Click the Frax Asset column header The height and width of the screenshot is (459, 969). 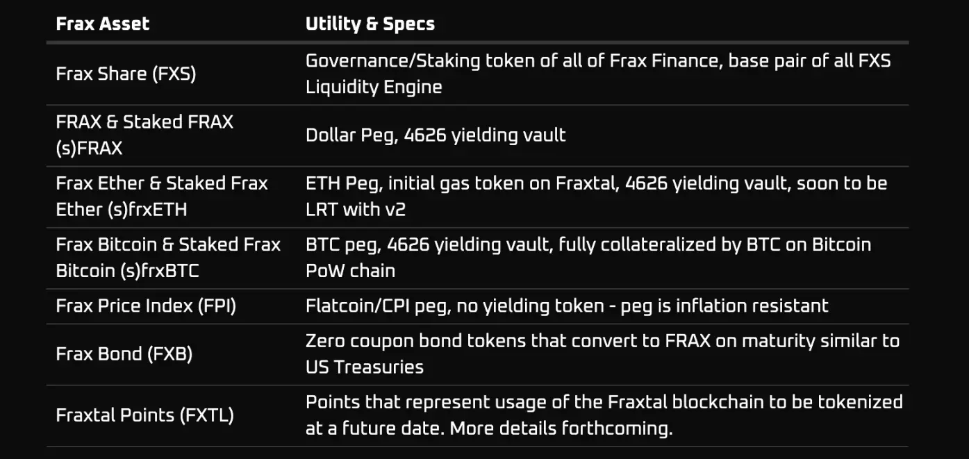(x=102, y=24)
